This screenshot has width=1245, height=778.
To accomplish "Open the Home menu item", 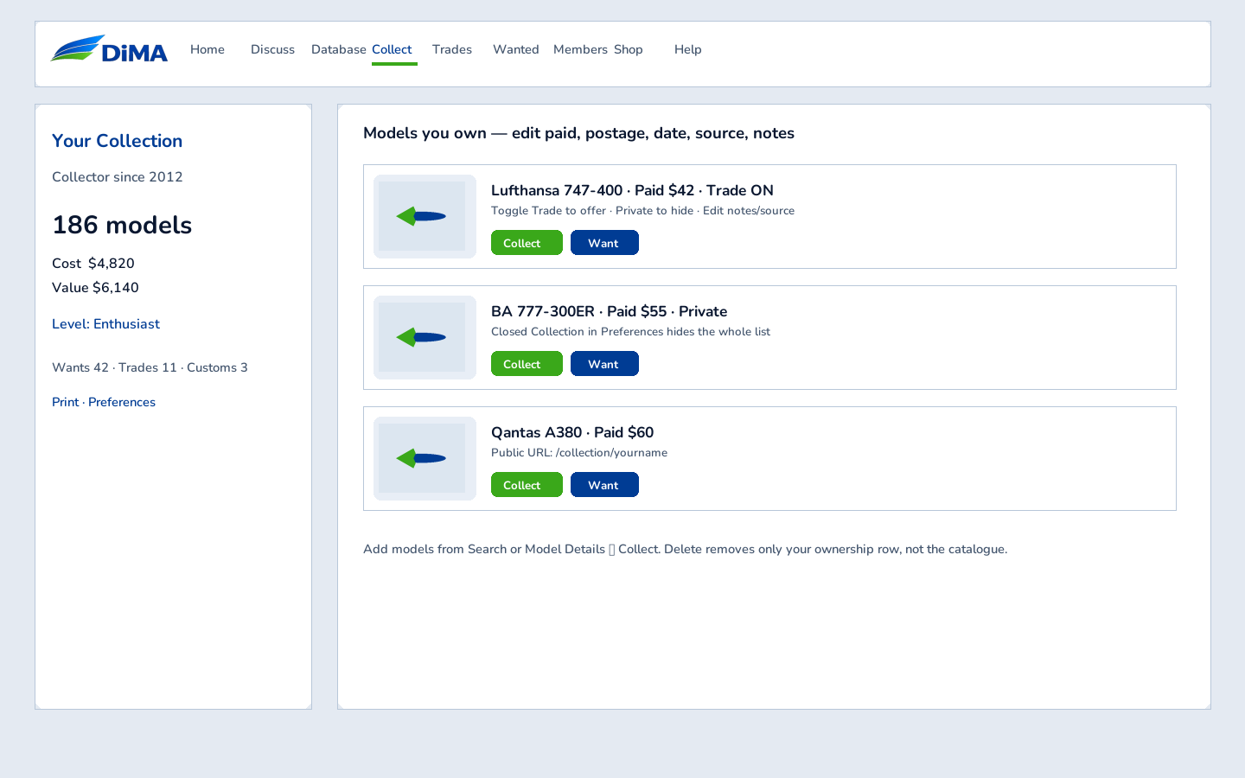I will point(207,49).
